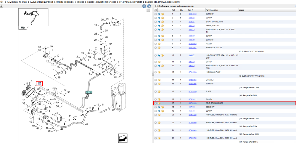Open part number link 379431

[192, 22]
